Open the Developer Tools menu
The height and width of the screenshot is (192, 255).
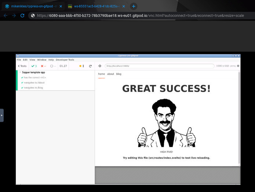tap(65, 59)
